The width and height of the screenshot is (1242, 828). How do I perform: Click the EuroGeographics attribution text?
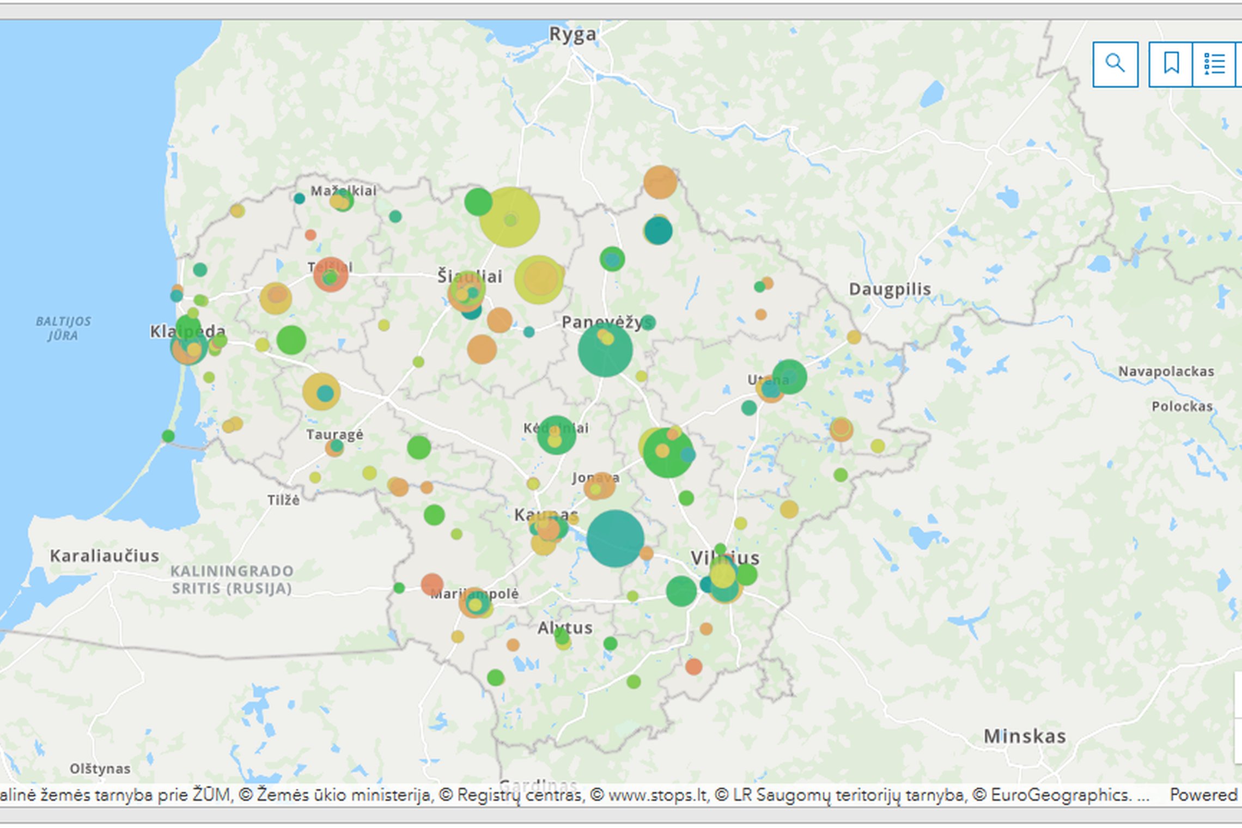click(x=1061, y=795)
